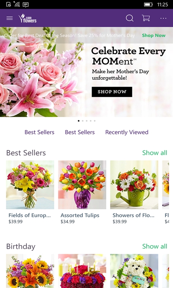Select the third carousel page dot
This screenshot has height=288, width=173.
tap(87, 121)
